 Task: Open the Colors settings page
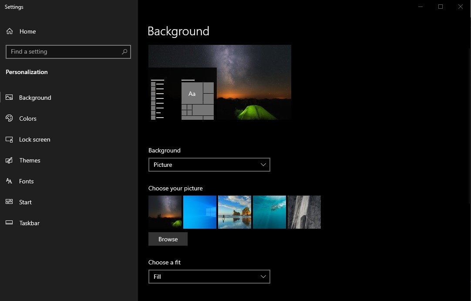click(x=28, y=118)
